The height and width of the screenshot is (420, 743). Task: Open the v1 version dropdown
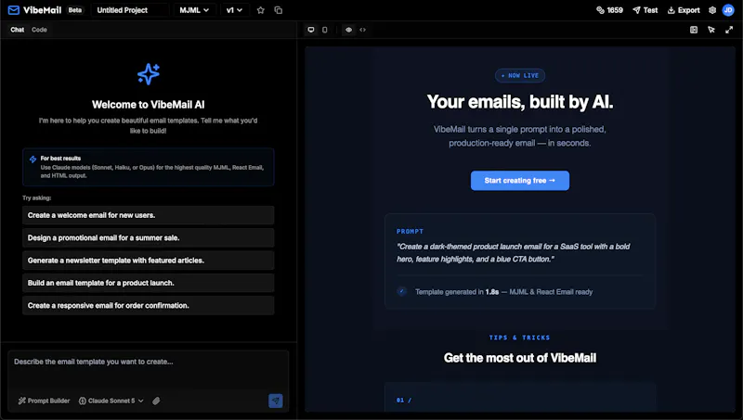(234, 10)
